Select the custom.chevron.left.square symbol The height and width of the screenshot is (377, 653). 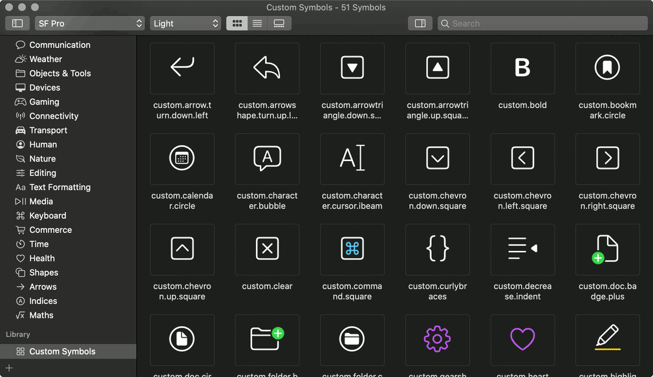(522, 158)
